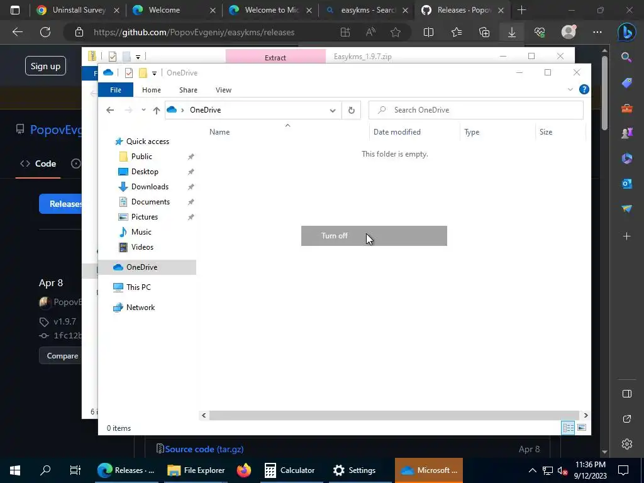Viewport: 644px width, 483px height.
Task: Show hidden system tray icons
Action: click(532, 470)
